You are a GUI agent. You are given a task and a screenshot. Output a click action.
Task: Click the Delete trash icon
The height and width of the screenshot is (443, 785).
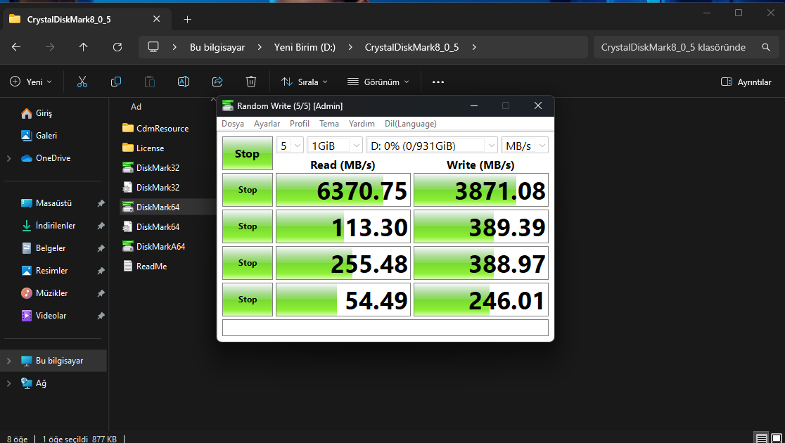(x=251, y=82)
